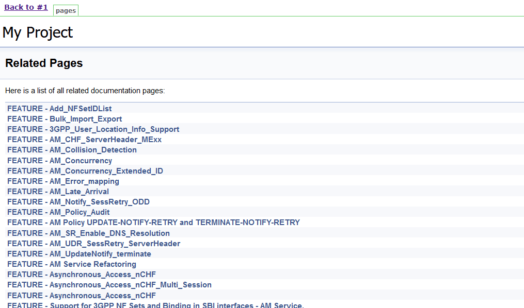524x308 pixels.
Task: Open the AM_UDR_SessRetry_ServerHeader page
Action: pos(93,243)
